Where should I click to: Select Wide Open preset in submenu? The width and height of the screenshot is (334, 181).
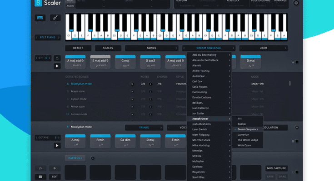(x=244, y=146)
